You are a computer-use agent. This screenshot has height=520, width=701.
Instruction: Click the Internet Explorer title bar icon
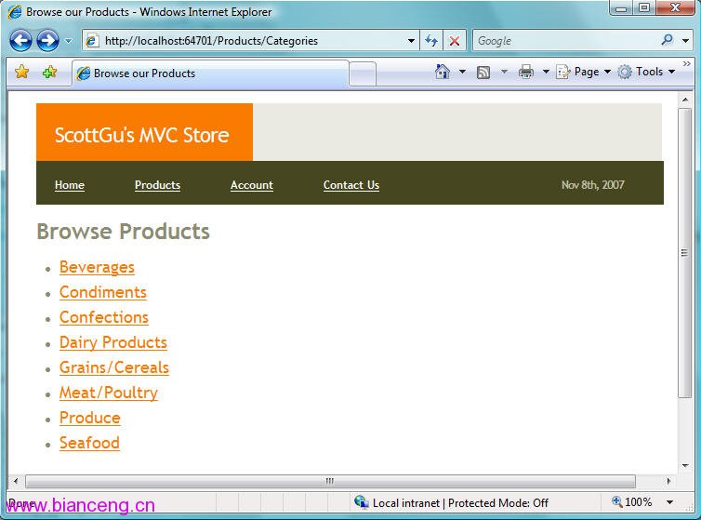click(x=14, y=12)
